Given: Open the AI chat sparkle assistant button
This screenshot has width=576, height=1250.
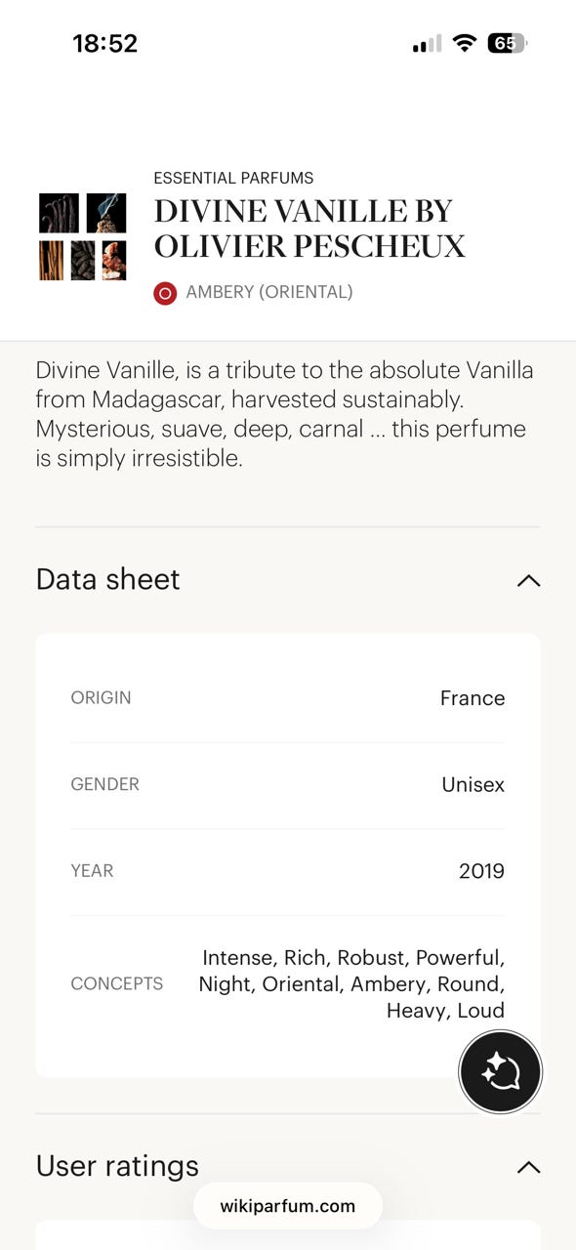Looking at the screenshot, I should click(x=500, y=1071).
